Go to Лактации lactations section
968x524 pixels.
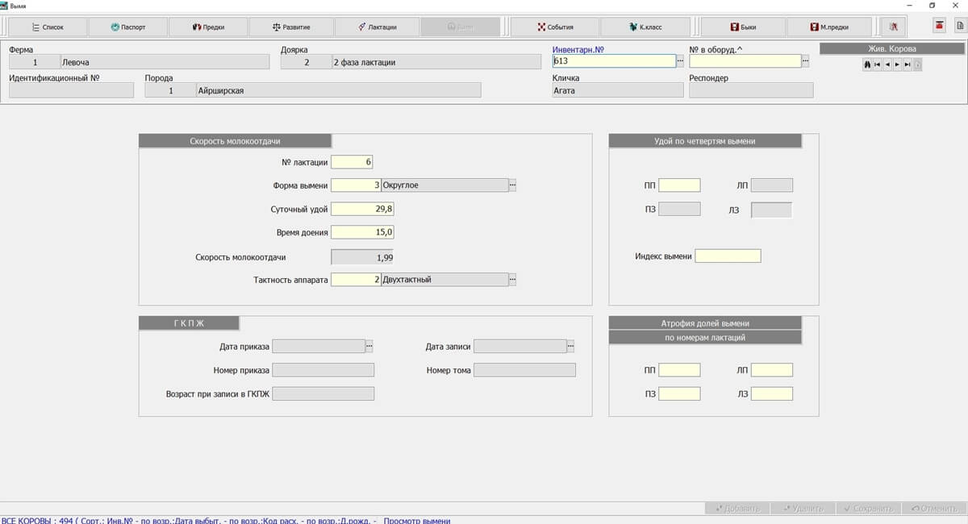377,27
